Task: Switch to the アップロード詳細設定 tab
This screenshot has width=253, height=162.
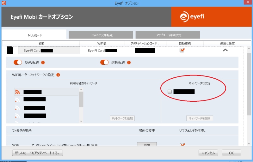Action: [168, 35]
